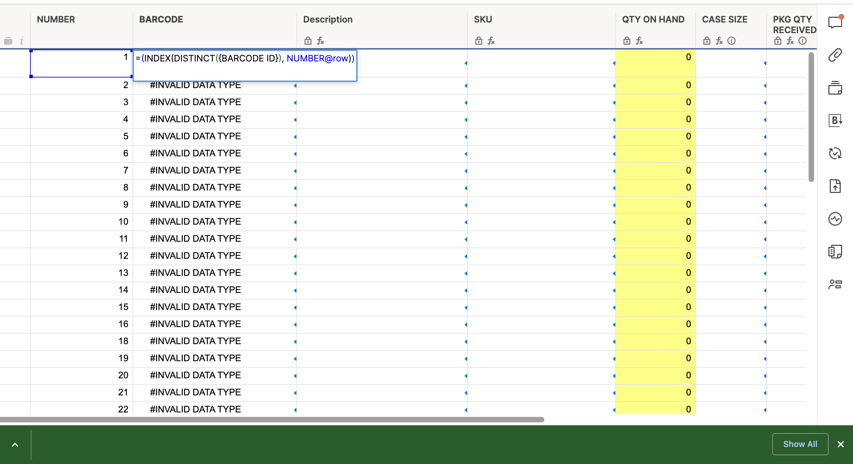853x464 pixels.
Task: Click the lock icon in Description header
Action: pyautogui.click(x=308, y=41)
